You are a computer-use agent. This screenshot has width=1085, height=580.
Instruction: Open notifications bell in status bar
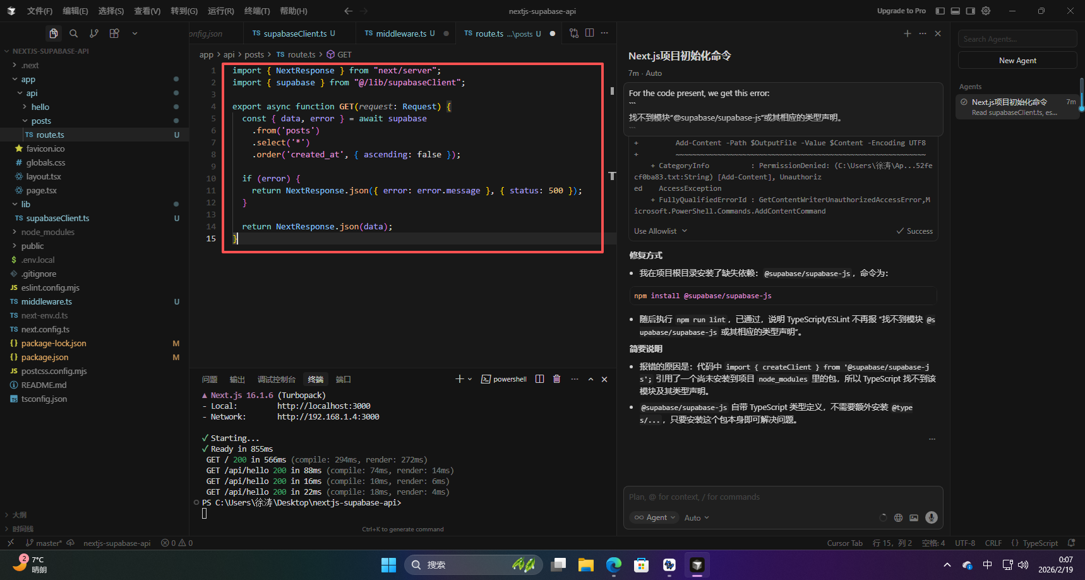tap(1071, 543)
